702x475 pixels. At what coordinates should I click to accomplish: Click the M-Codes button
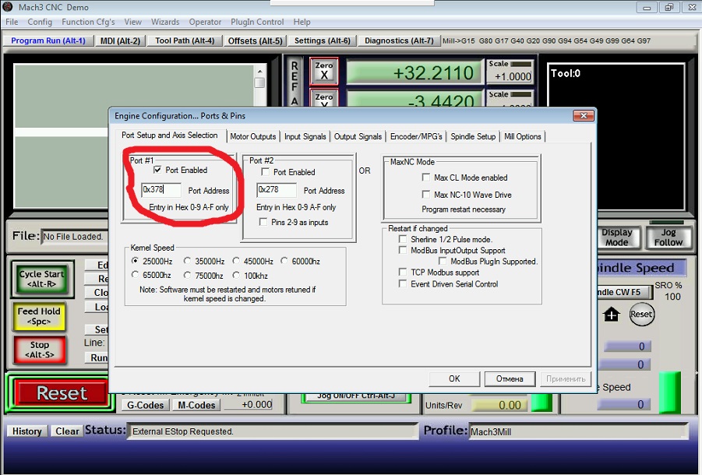click(x=196, y=405)
